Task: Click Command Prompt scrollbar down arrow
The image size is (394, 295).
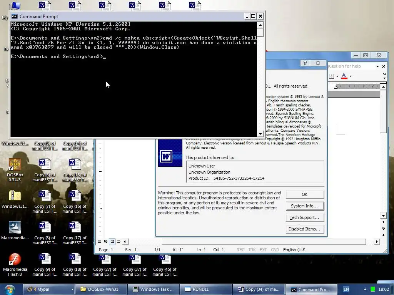Action: tap(260, 134)
